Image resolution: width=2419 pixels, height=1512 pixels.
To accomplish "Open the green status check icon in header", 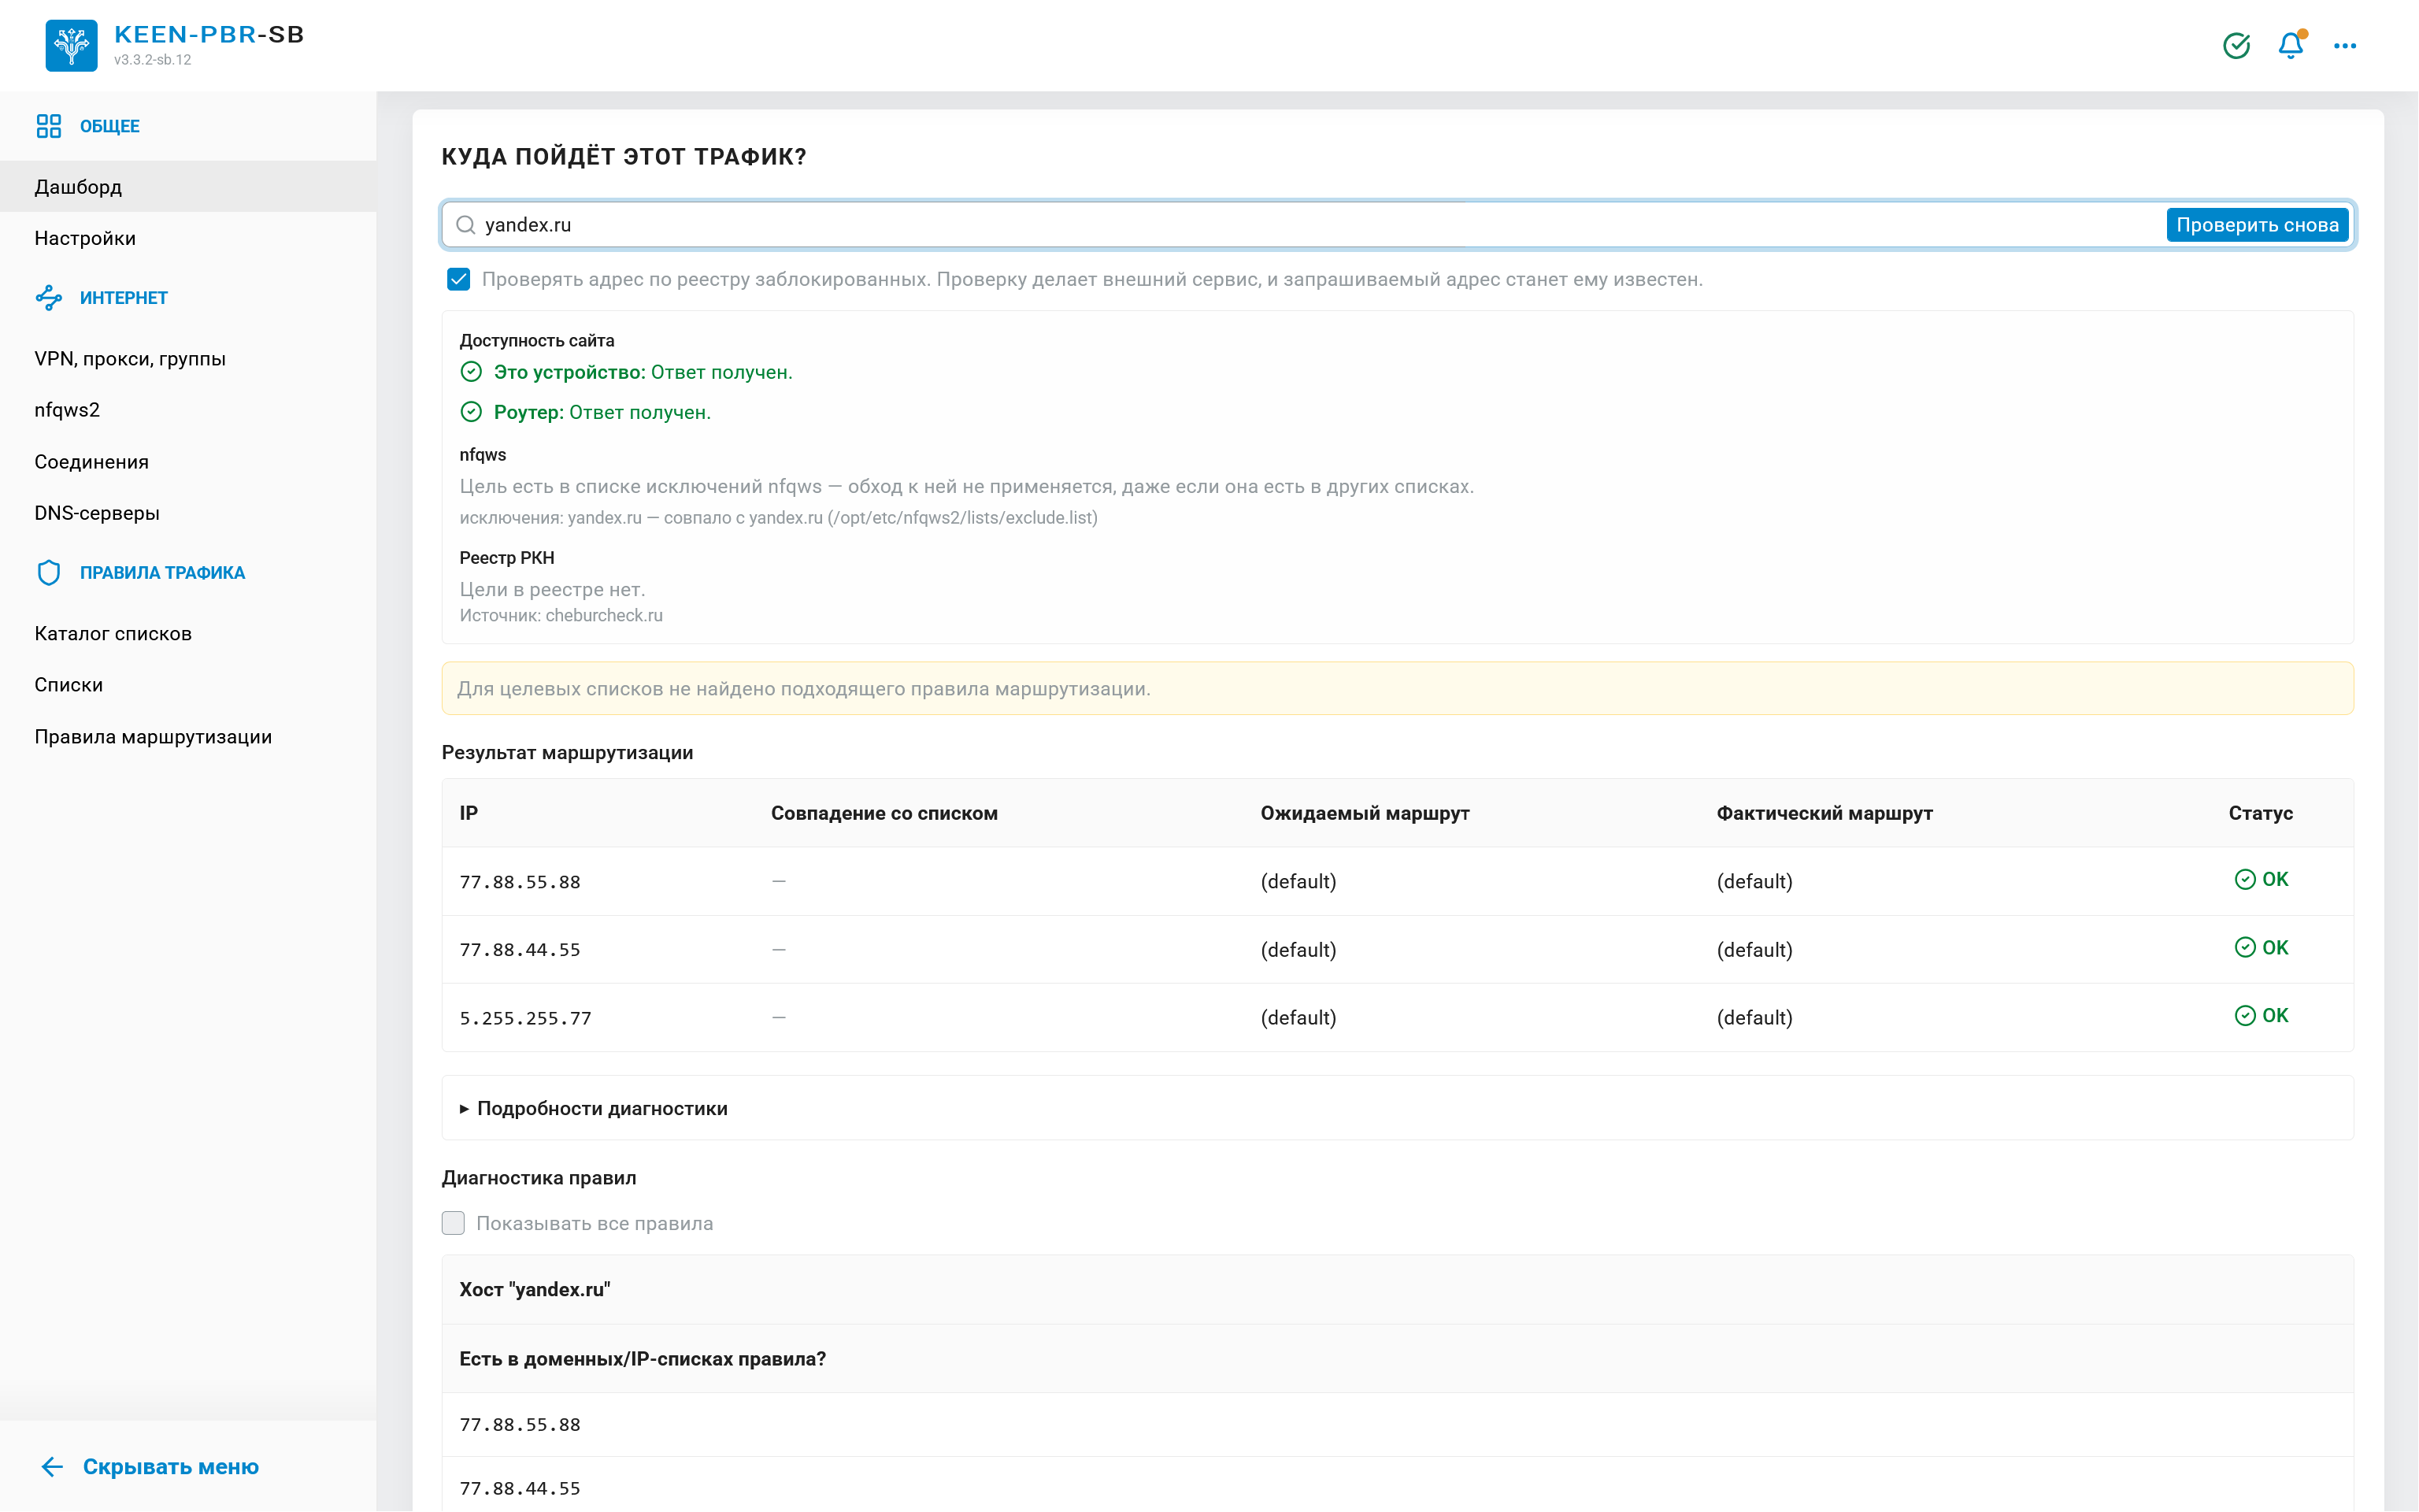I will pyautogui.click(x=2236, y=46).
